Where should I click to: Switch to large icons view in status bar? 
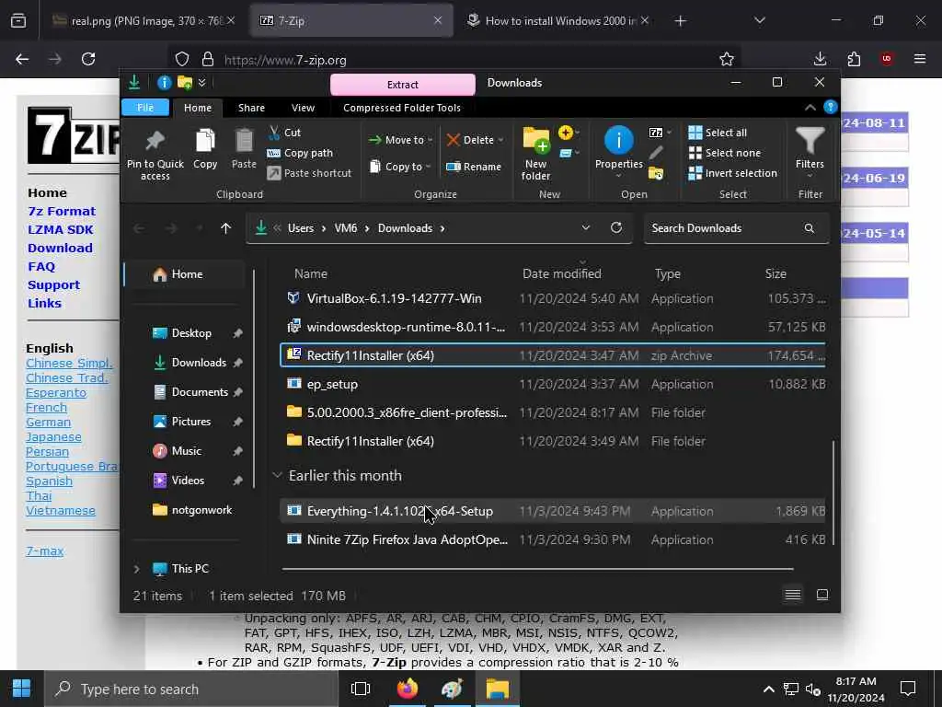pyautogui.click(x=822, y=595)
